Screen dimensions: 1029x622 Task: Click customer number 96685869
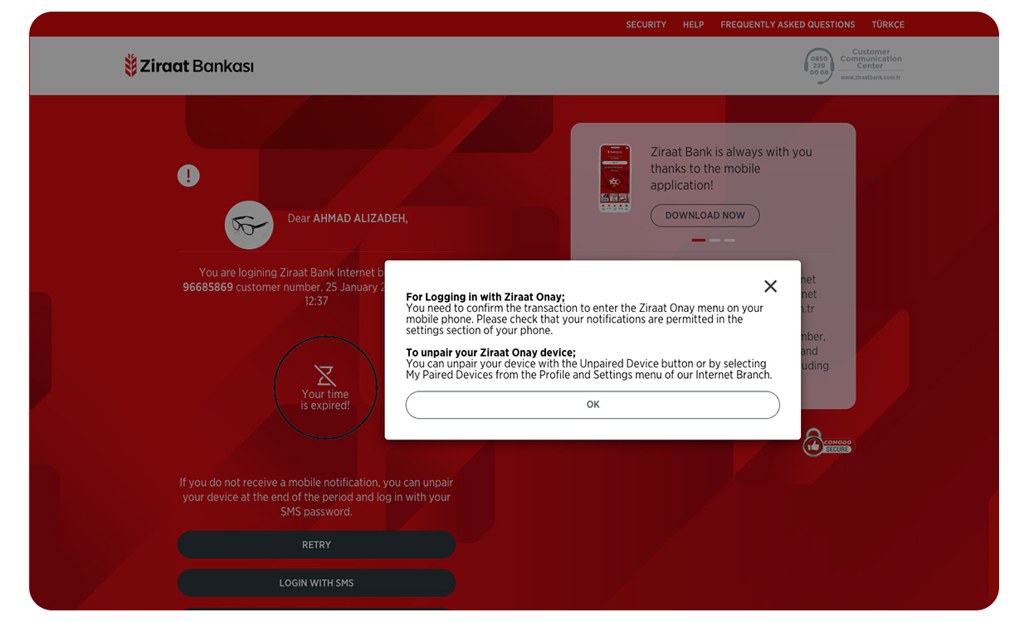click(207, 287)
